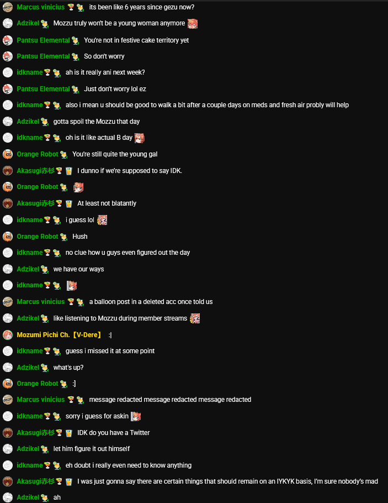The width and height of the screenshot is (388, 503).
Task: Click the member badge next to "So don't worry"
Action: pos(75,57)
